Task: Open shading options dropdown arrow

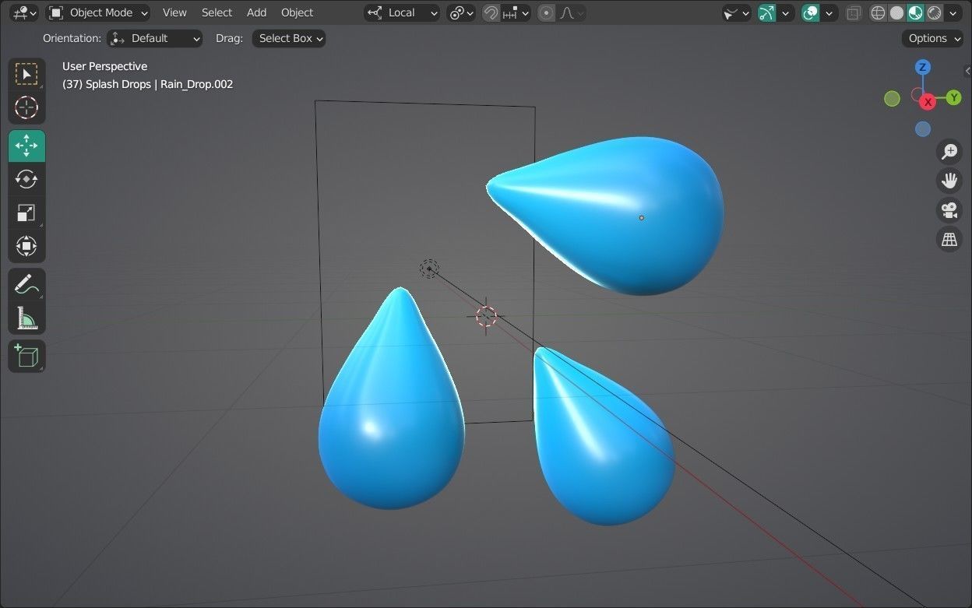Action: [x=955, y=12]
